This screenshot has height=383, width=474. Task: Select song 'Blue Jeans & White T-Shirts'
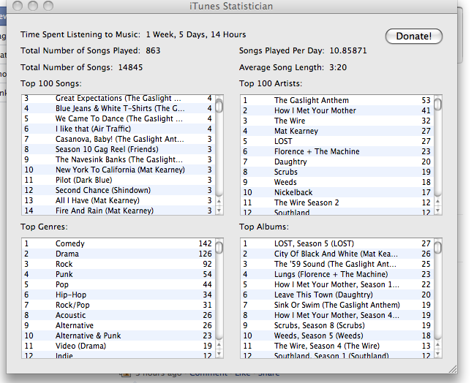click(x=118, y=108)
